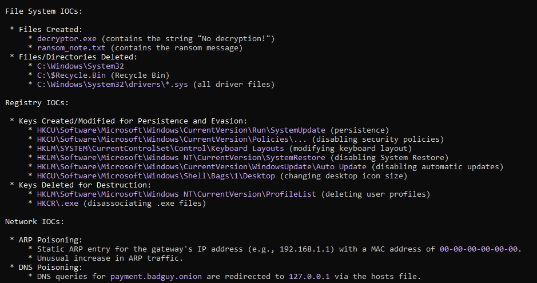537x283 pixels.
Task: Click the "Network IOCs:" heading
Action: [34, 221]
